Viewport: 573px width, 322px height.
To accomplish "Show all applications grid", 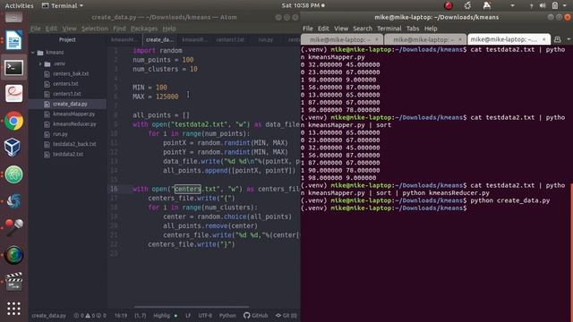I will coord(14,309).
